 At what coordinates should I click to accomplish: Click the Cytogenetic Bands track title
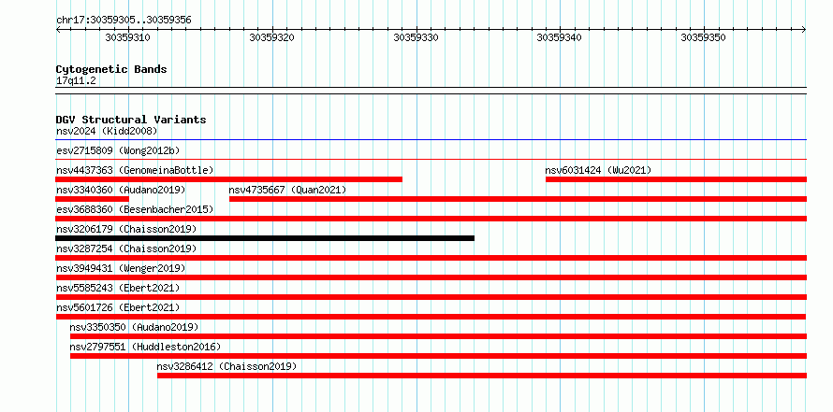tap(111, 69)
